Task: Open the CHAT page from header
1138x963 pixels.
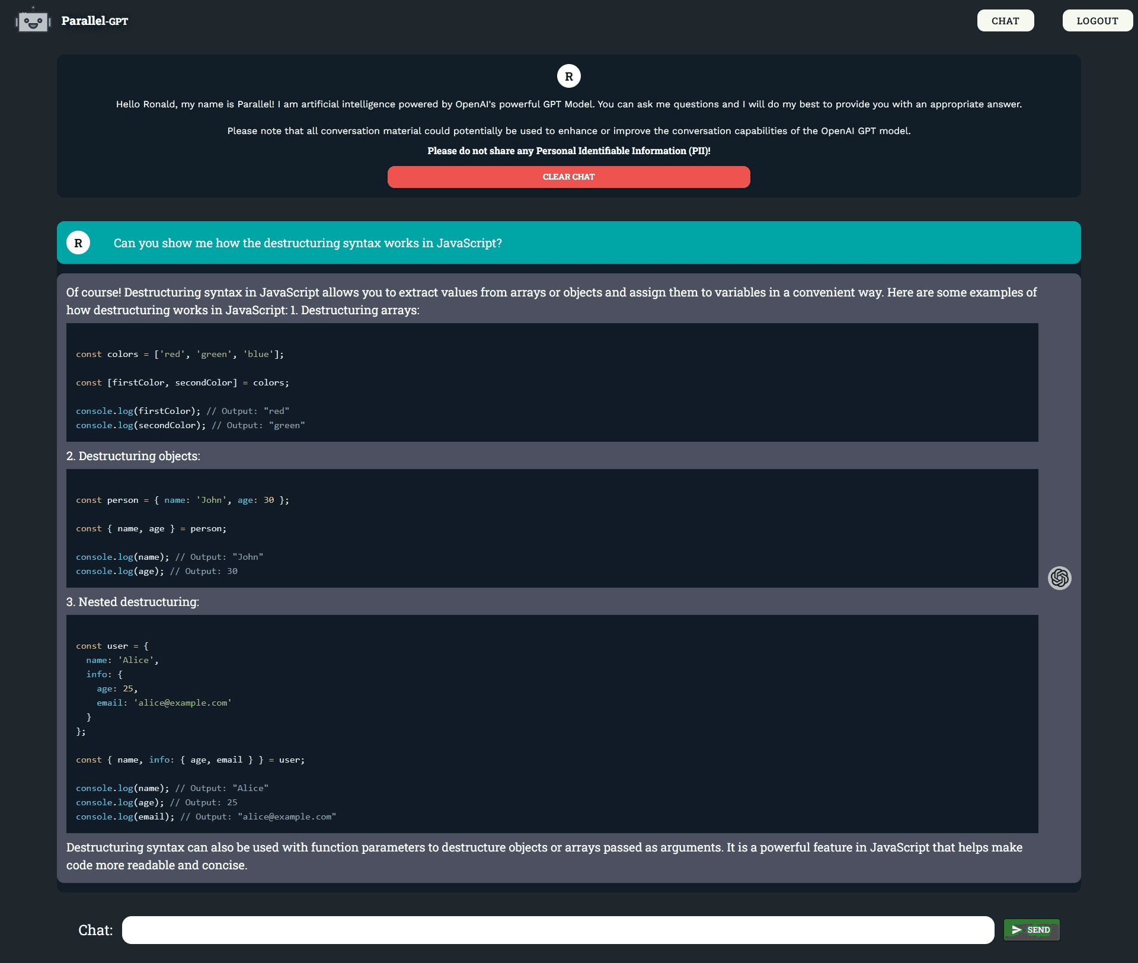Action: coord(1005,21)
